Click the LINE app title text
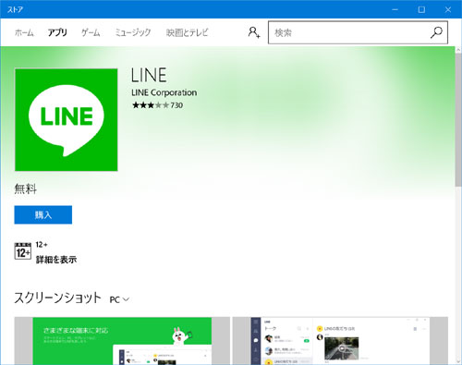Screen dimensions: 462x365 [149, 75]
